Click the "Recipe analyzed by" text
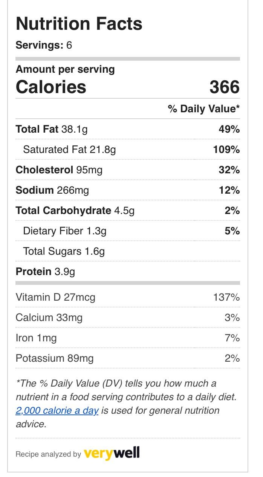The height and width of the screenshot is (477, 263). 48,454
